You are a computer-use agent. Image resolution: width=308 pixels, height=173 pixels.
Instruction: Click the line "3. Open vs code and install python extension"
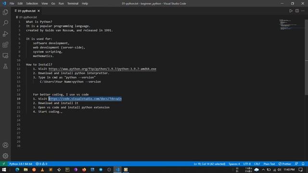[71, 107]
